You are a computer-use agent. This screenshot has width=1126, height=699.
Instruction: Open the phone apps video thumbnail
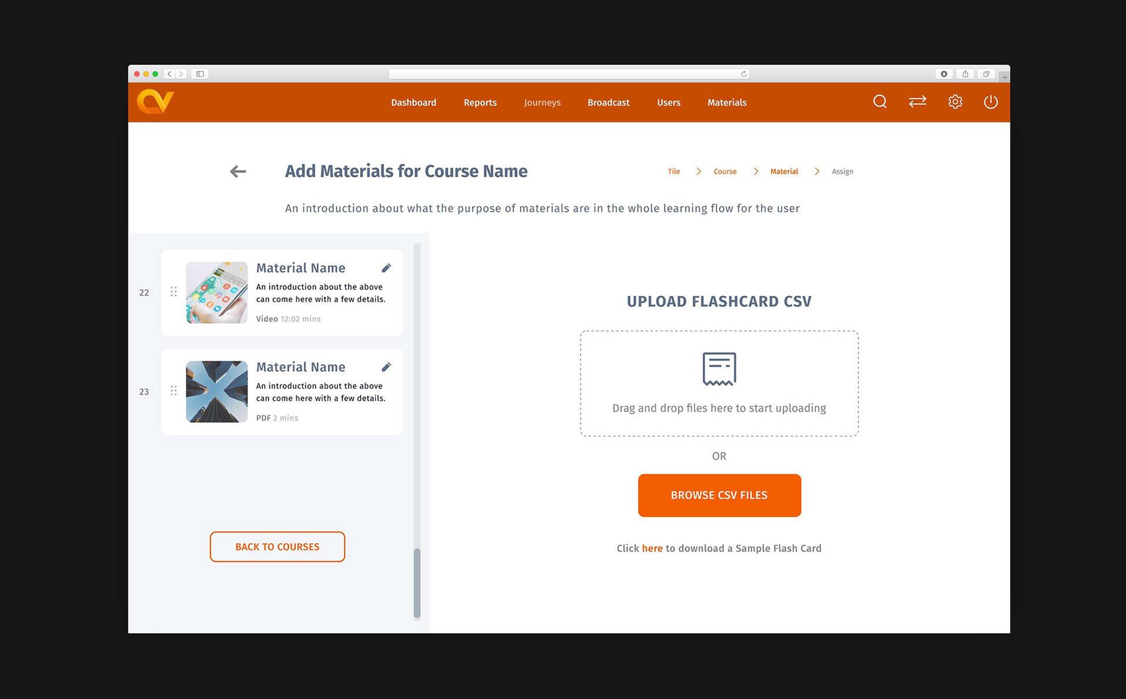(x=217, y=293)
